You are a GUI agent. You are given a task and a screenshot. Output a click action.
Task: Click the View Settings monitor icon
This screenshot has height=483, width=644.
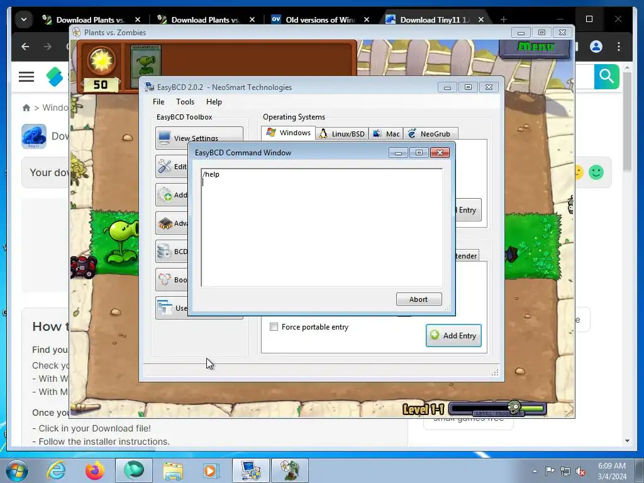click(x=164, y=138)
